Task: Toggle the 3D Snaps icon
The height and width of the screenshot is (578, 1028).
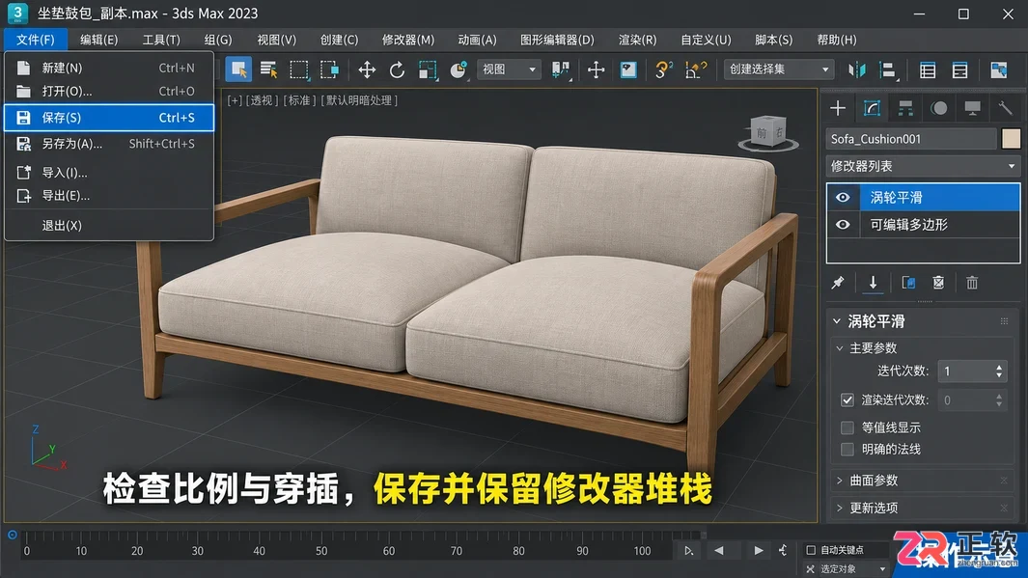Action: coord(663,69)
